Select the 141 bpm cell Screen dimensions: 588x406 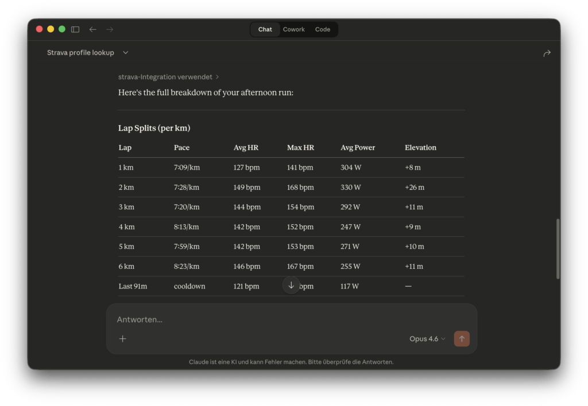(300, 167)
